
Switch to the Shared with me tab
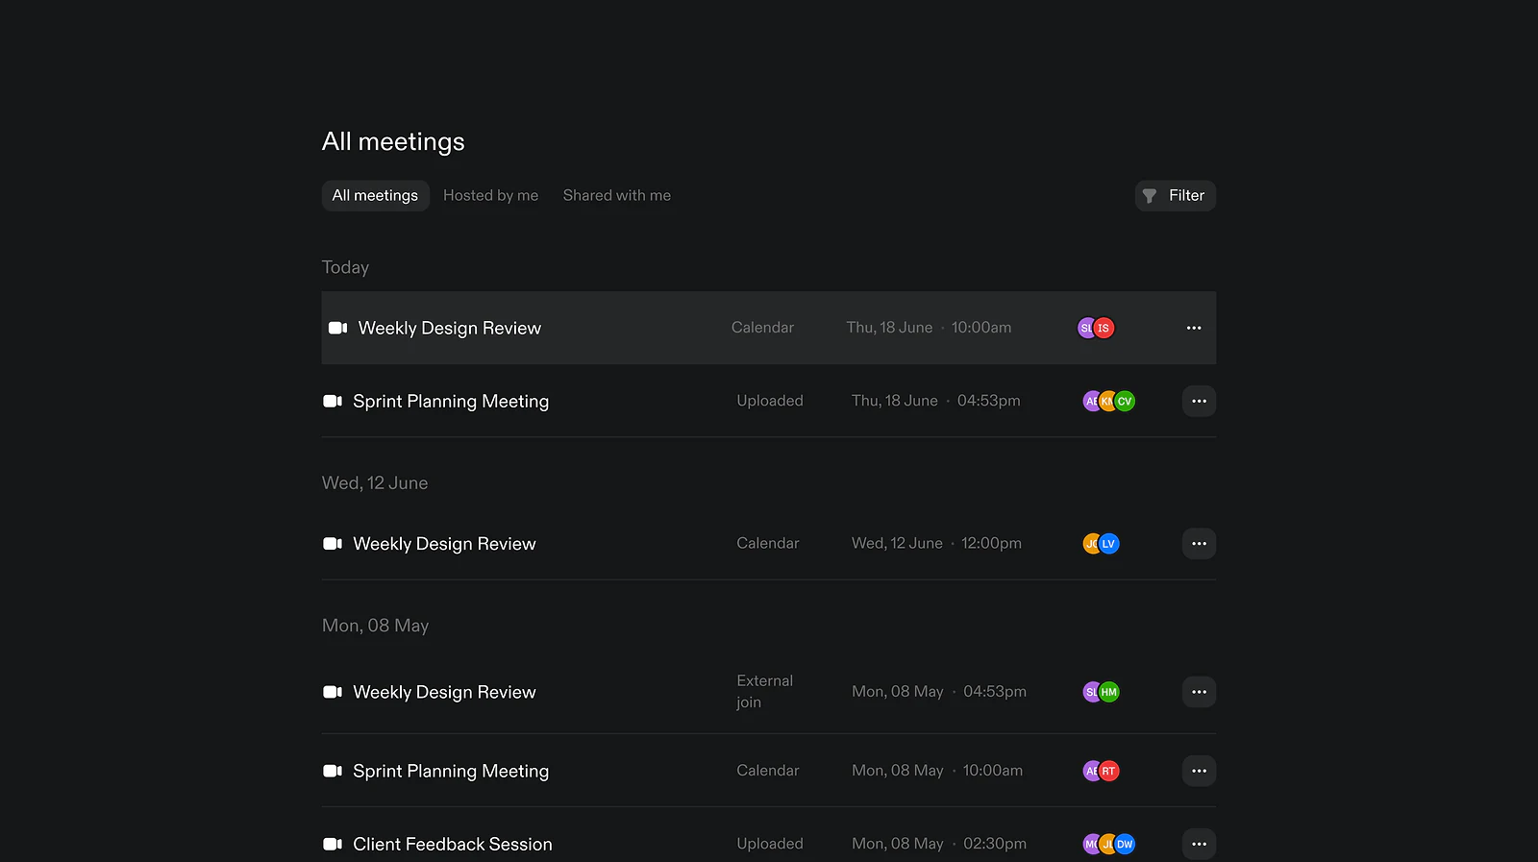click(617, 196)
